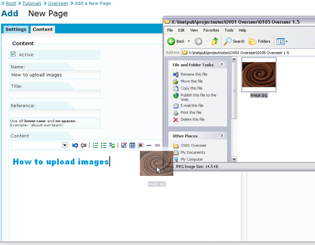The width and height of the screenshot is (315, 245).
Task: Toggle the Active checkbox
Action: 13,54
